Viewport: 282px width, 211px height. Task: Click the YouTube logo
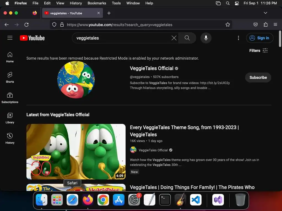click(x=32, y=38)
